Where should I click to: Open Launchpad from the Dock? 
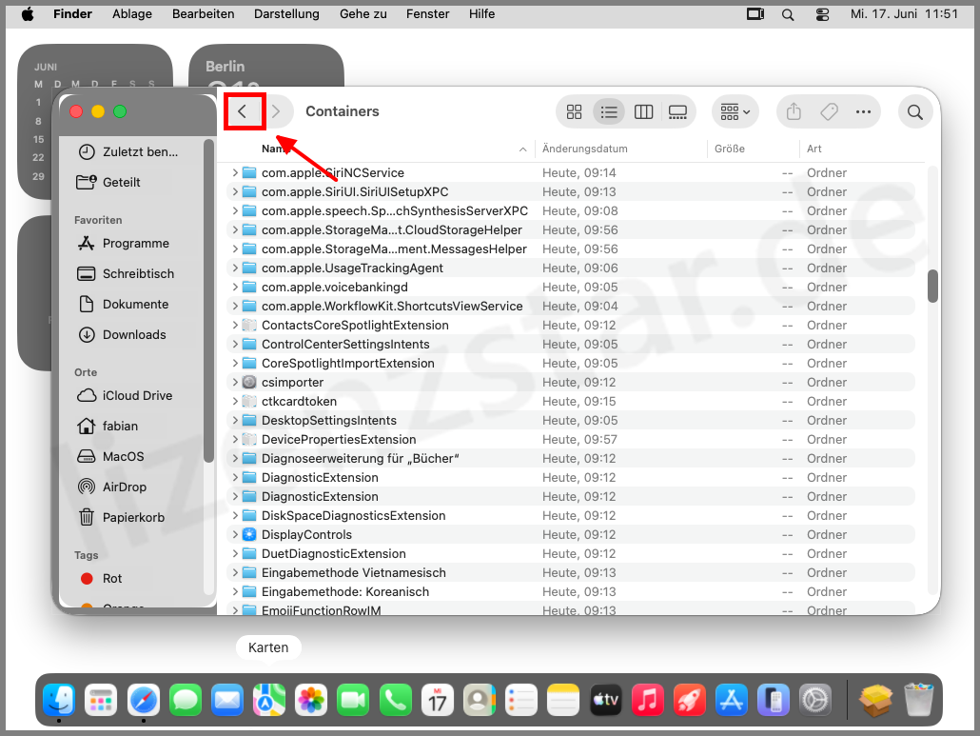point(101,700)
